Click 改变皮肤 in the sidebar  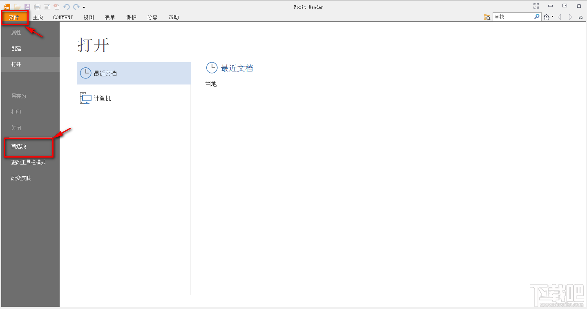point(30,178)
